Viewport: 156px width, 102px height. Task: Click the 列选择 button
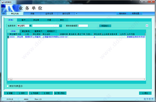point(35,93)
